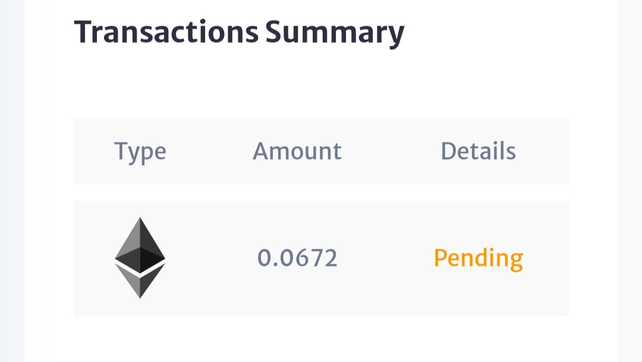Select the 0.0672 amount value
This screenshot has height=362, width=642.
(x=297, y=258)
